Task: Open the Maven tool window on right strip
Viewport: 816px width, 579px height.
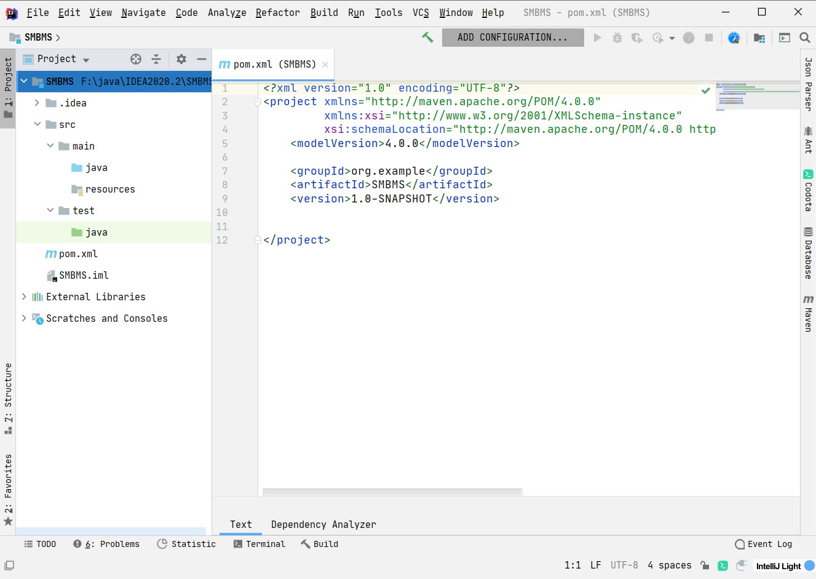Action: coord(808,313)
